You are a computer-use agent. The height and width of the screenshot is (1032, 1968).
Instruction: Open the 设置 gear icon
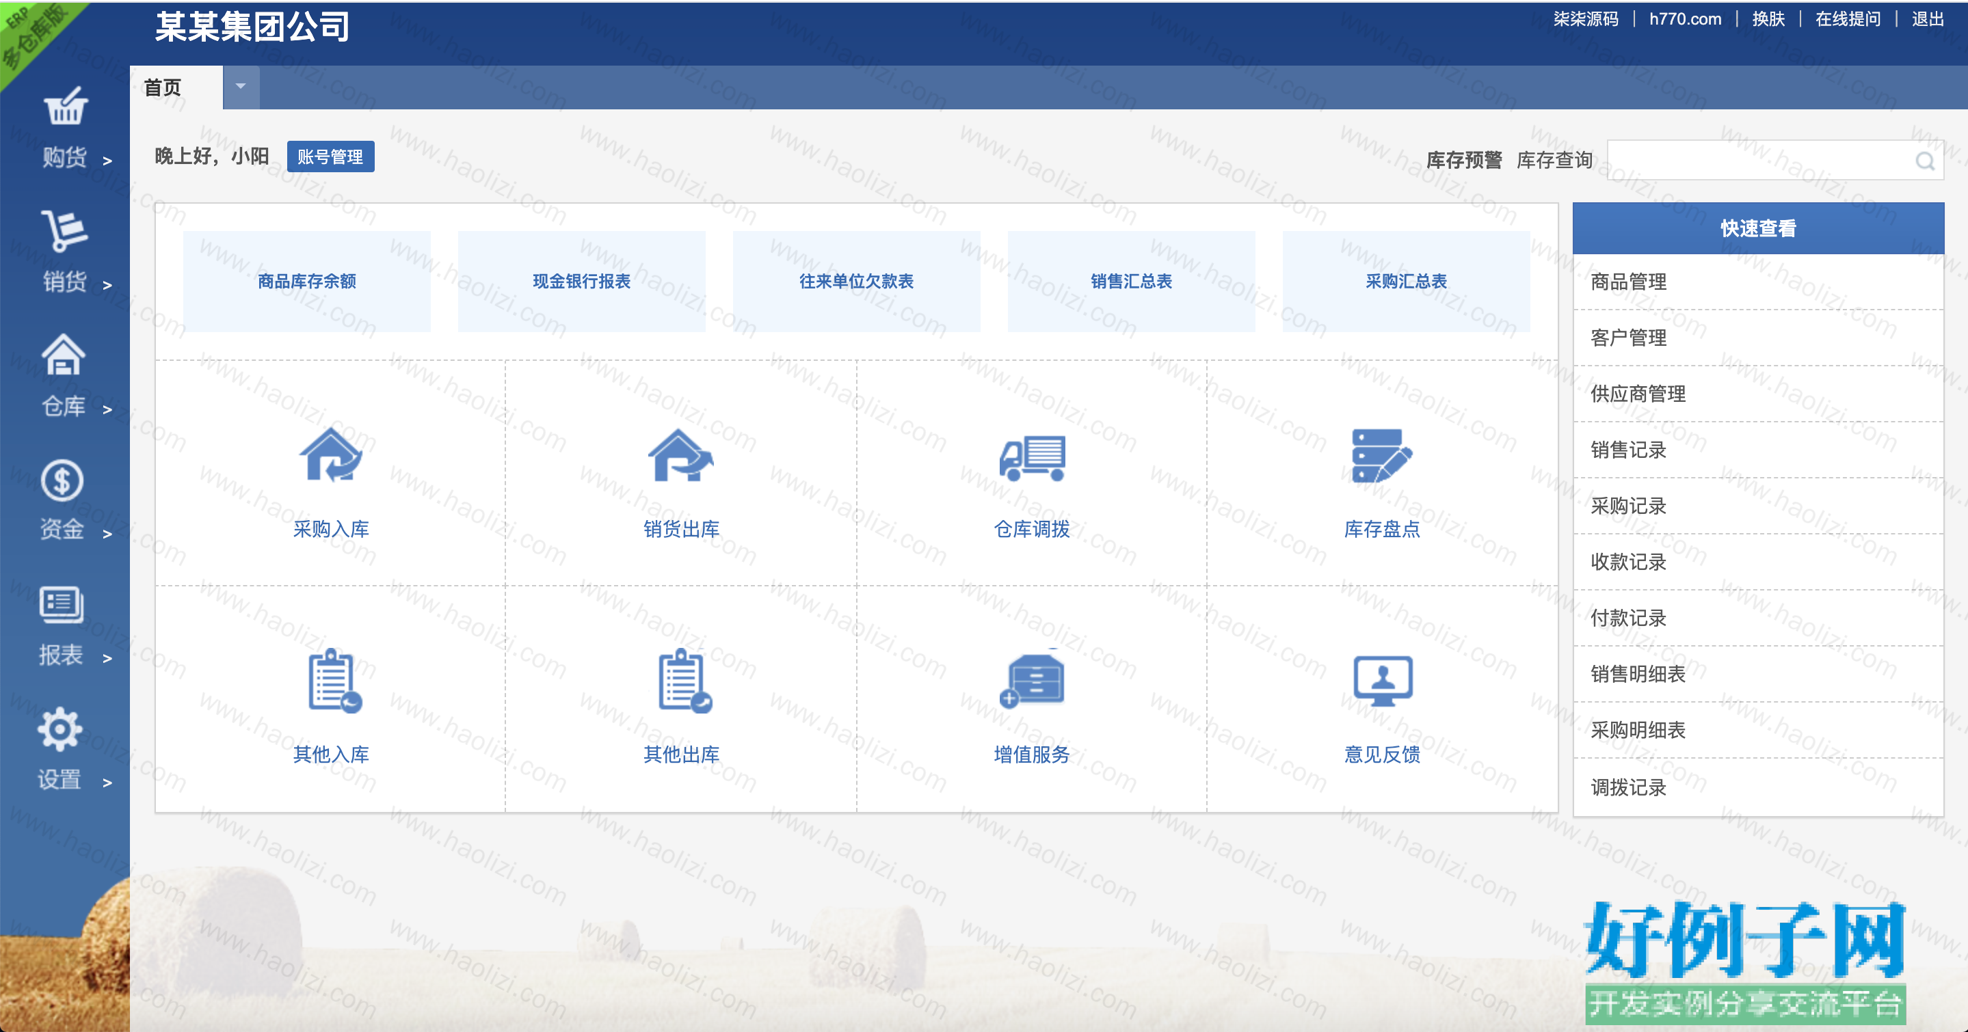(60, 730)
